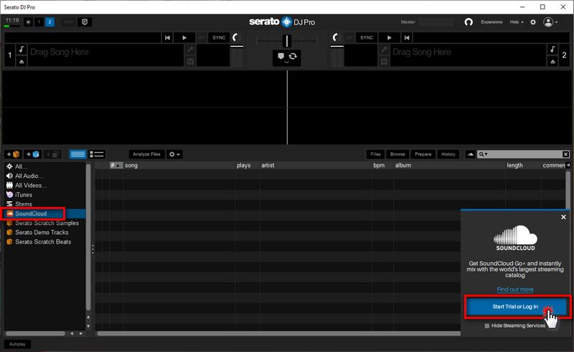
Task: Open the gear dropdown beside Analyze Files
Action: (174, 154)
